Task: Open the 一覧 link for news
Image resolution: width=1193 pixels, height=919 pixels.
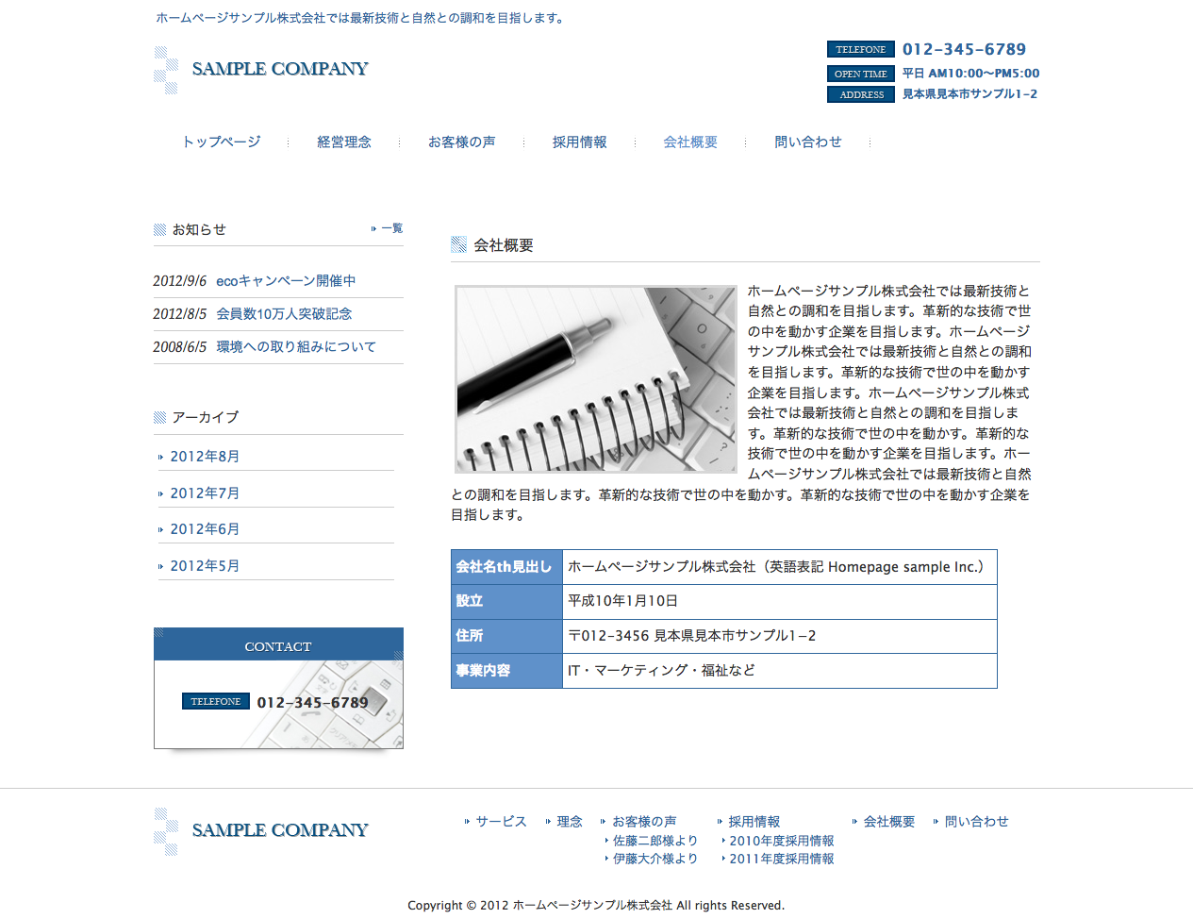Action: tap(391, 228)
